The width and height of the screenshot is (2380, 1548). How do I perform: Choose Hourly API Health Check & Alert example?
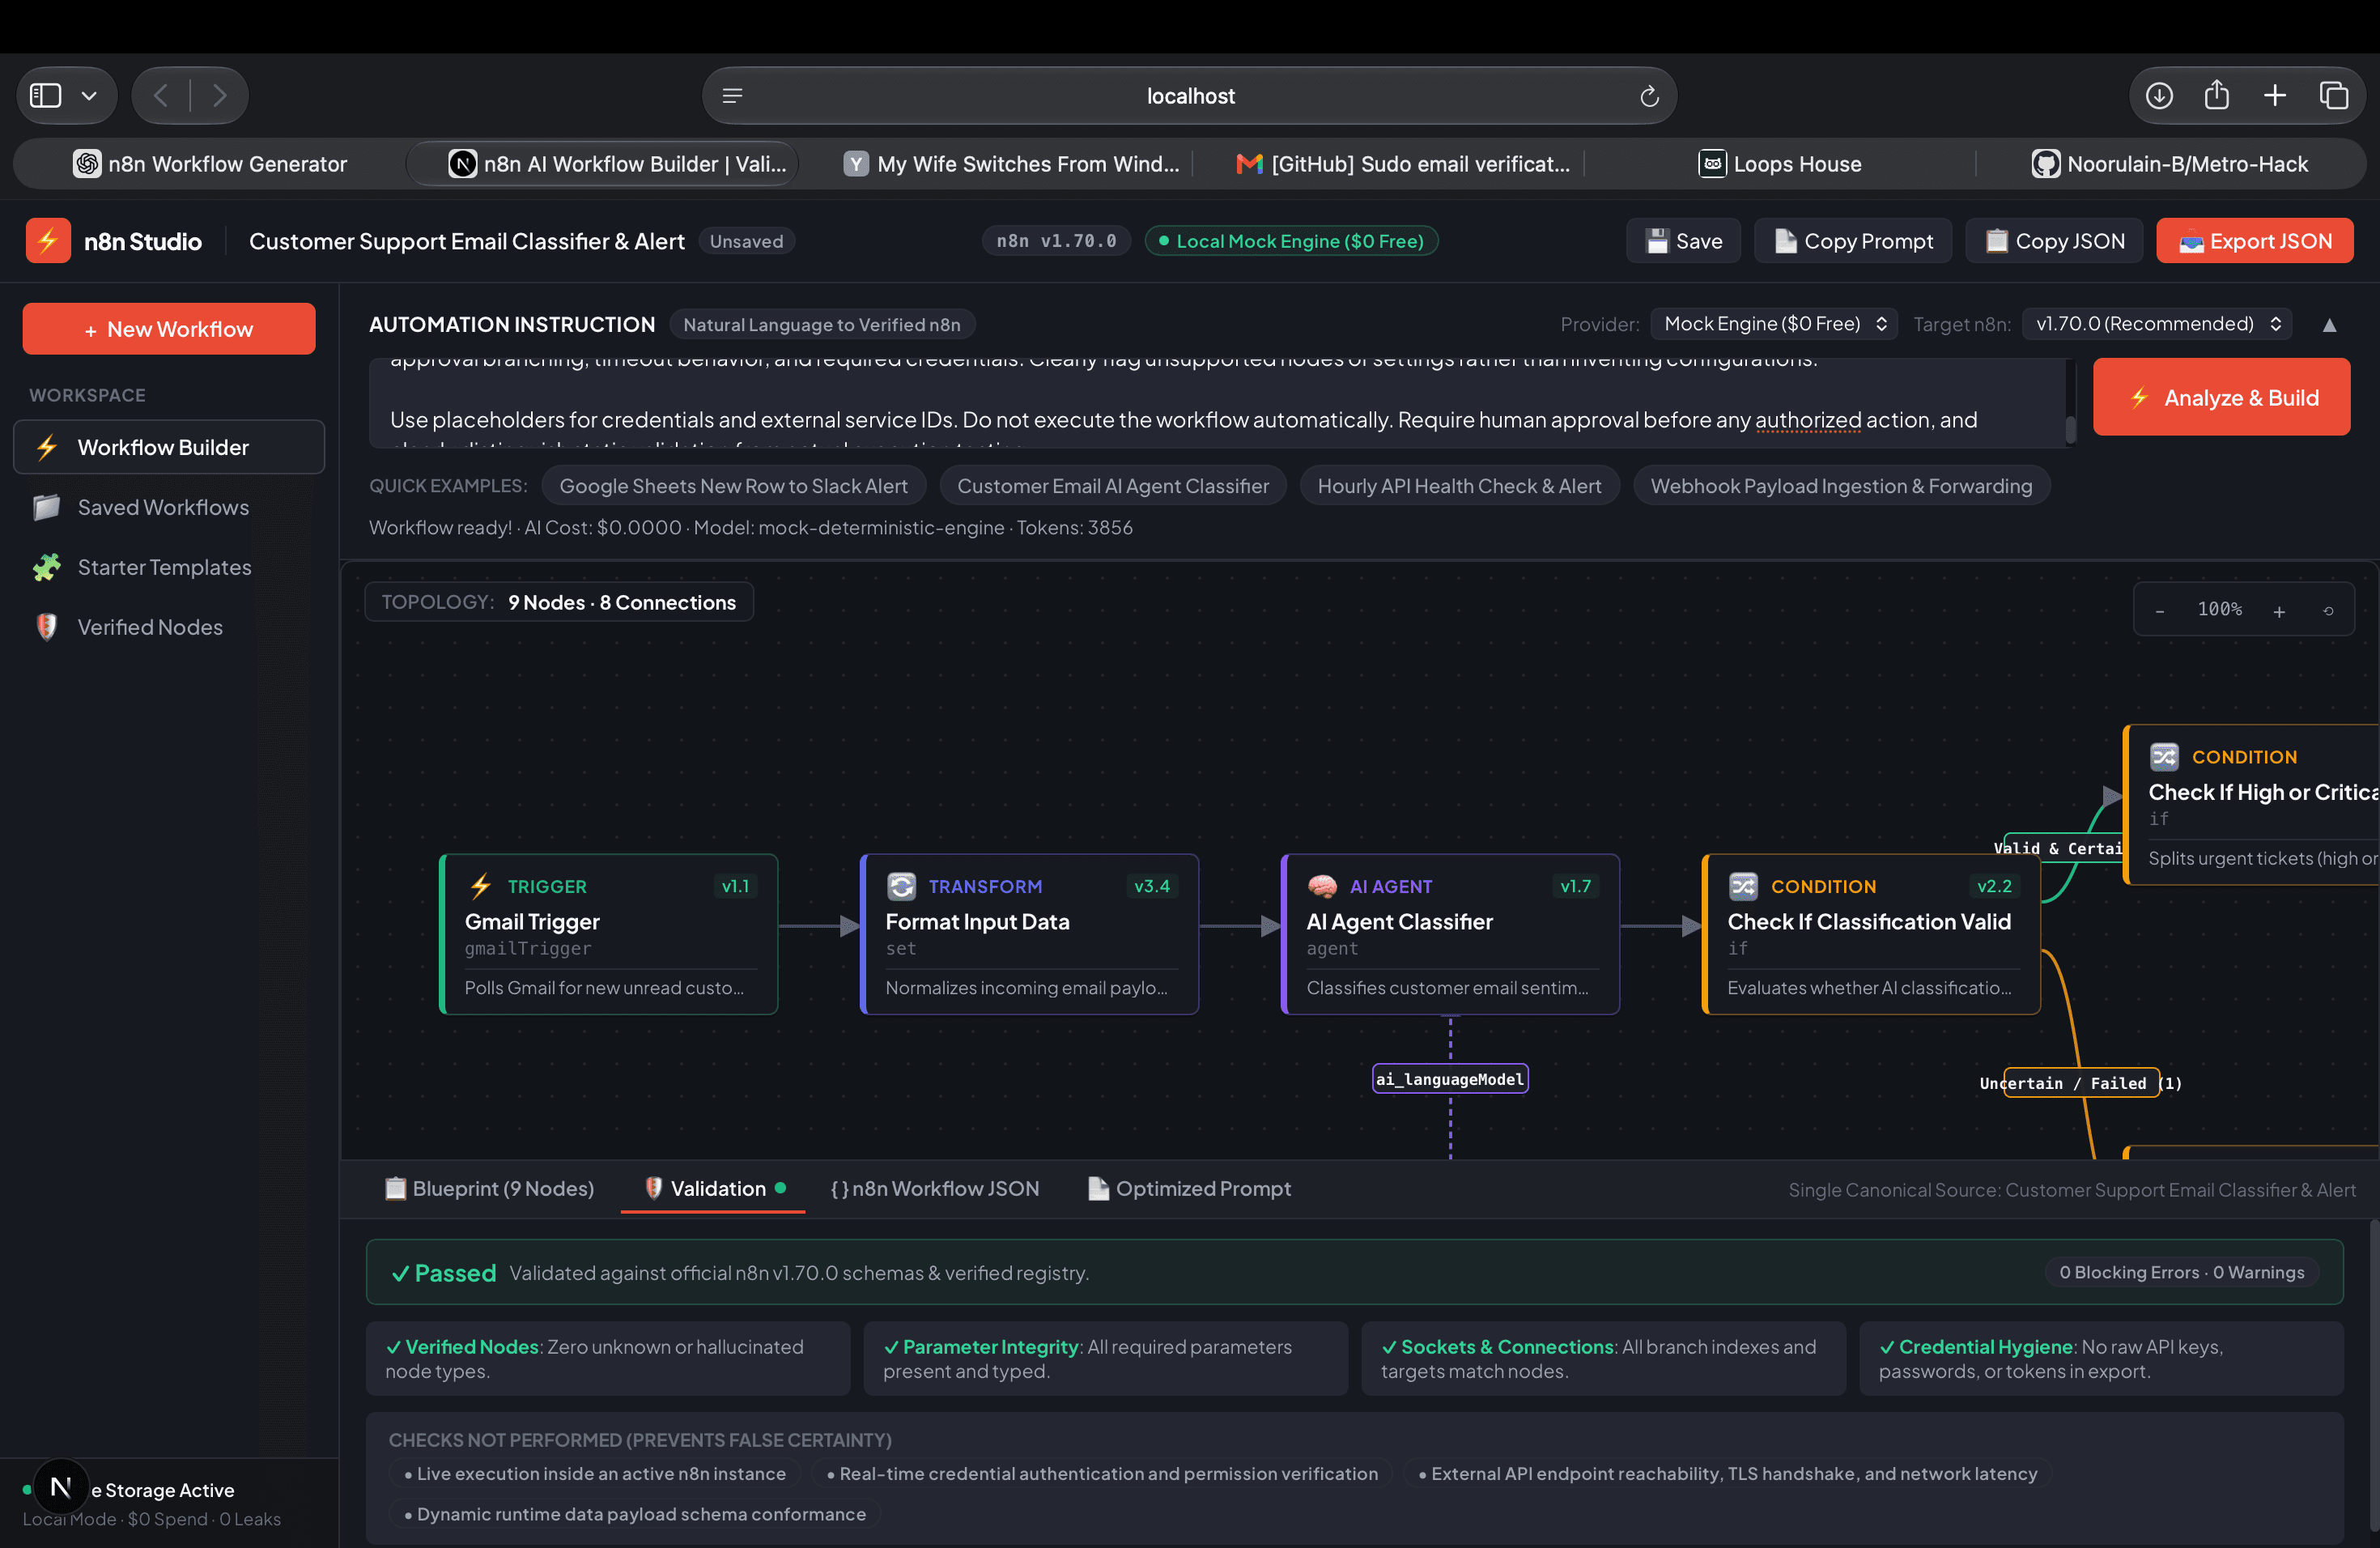click(1459, 486)
